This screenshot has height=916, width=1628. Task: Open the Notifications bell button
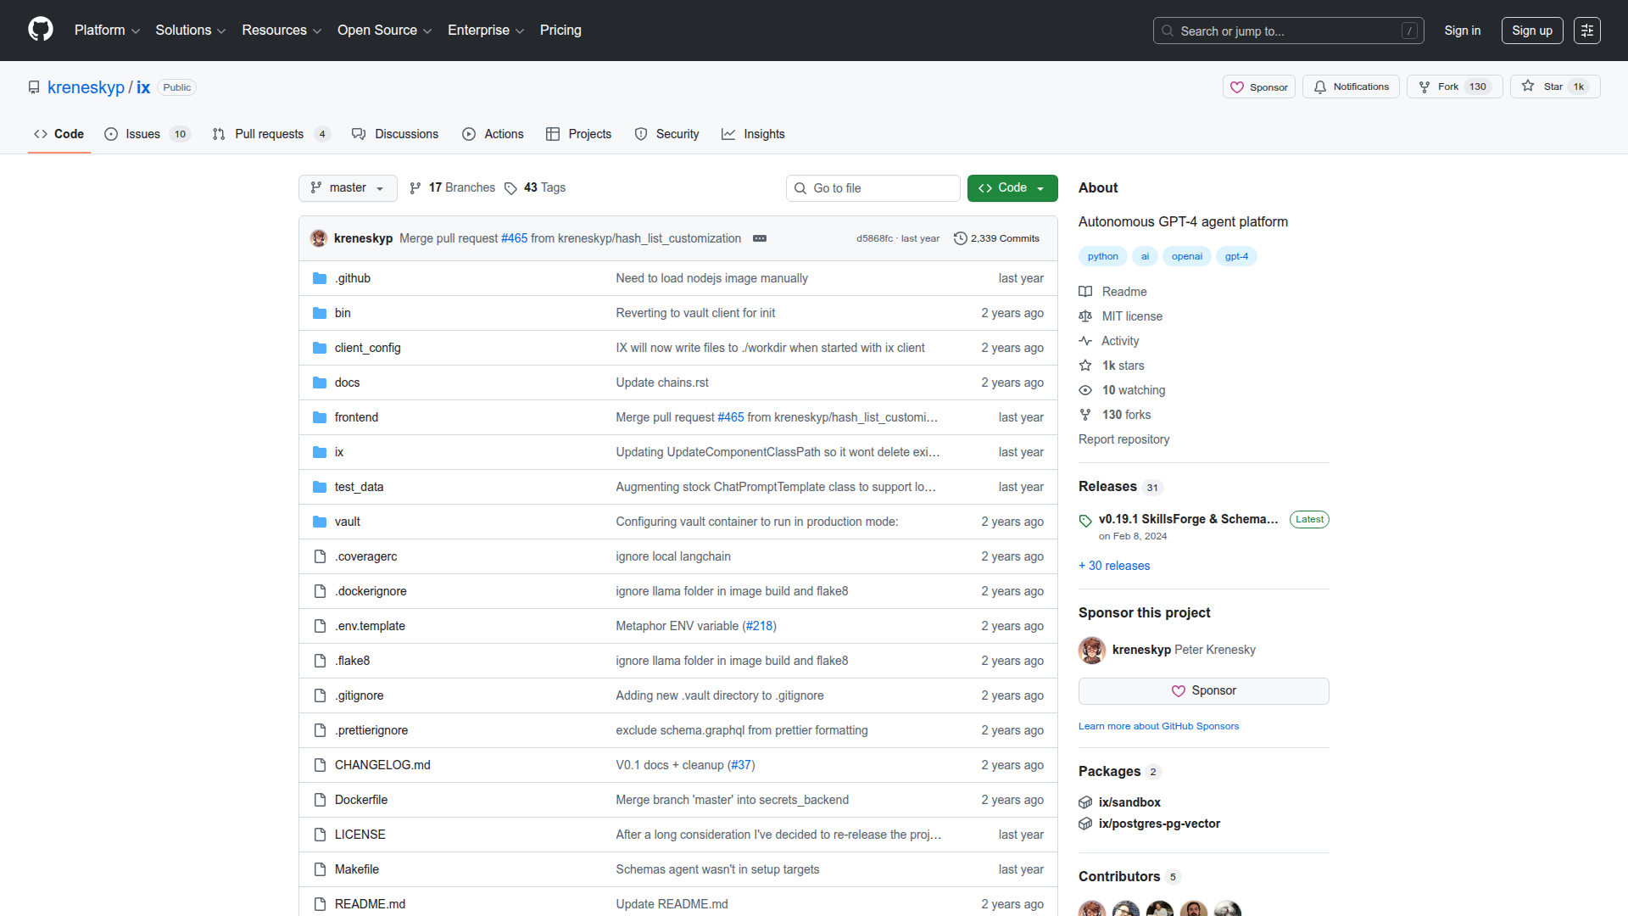(1351, 87)
